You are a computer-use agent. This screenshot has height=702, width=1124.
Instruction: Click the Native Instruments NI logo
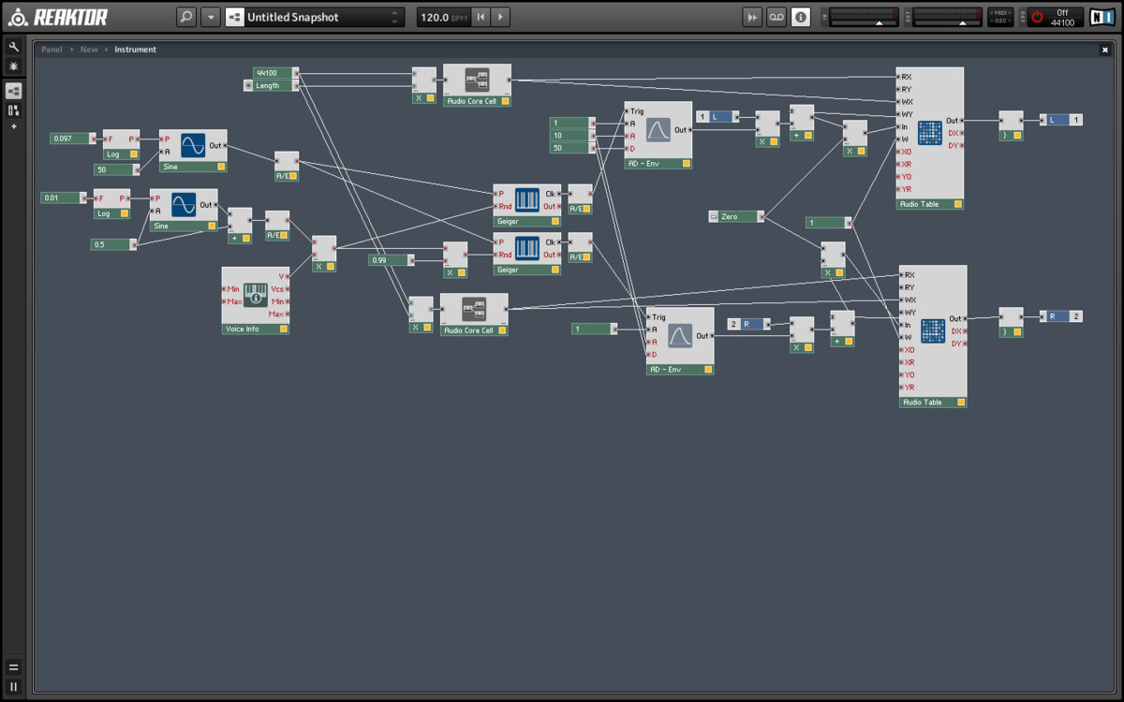pos(1102,17)
